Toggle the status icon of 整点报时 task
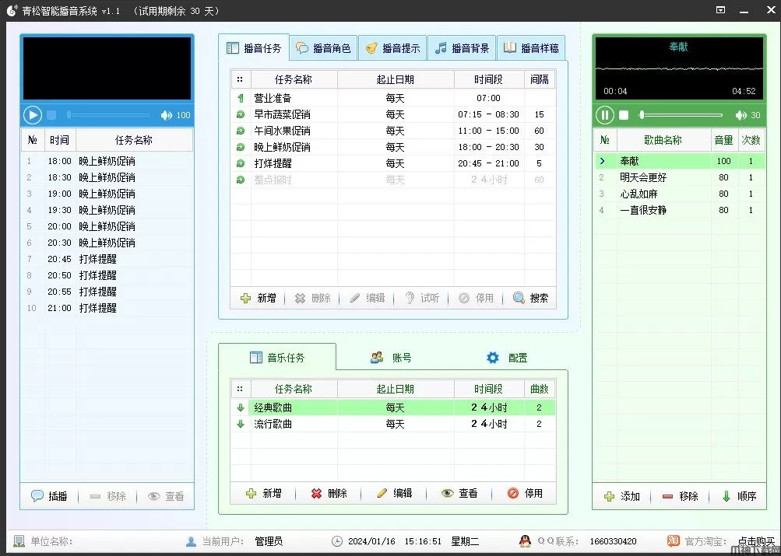The width and height of the screenshot is (781, 556). tap(240, 180)
